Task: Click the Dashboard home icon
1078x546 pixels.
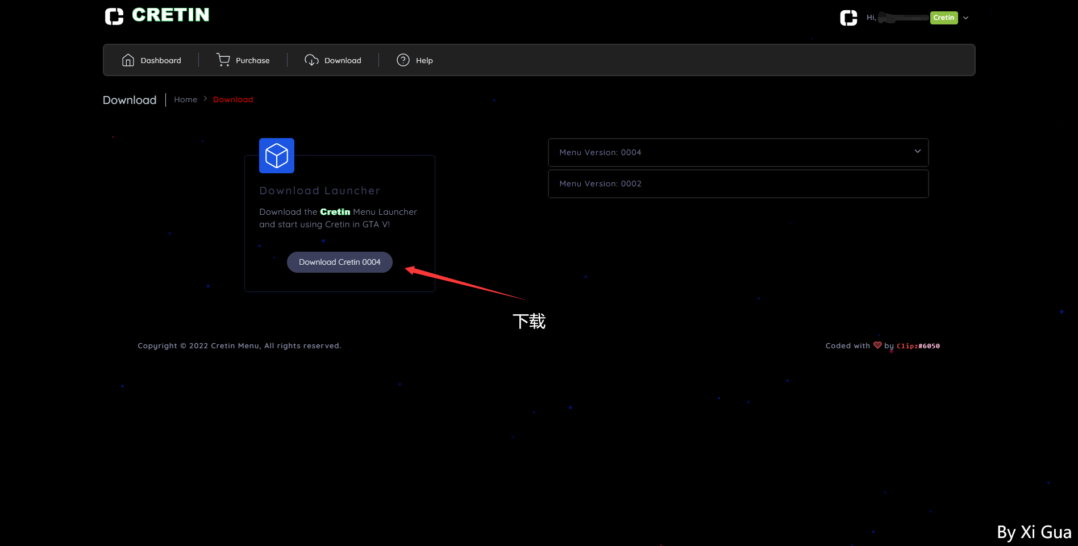Action: click(128, 60)
